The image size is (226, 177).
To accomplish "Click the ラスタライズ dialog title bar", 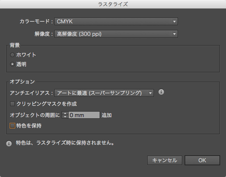I will [x=113, y=4].
